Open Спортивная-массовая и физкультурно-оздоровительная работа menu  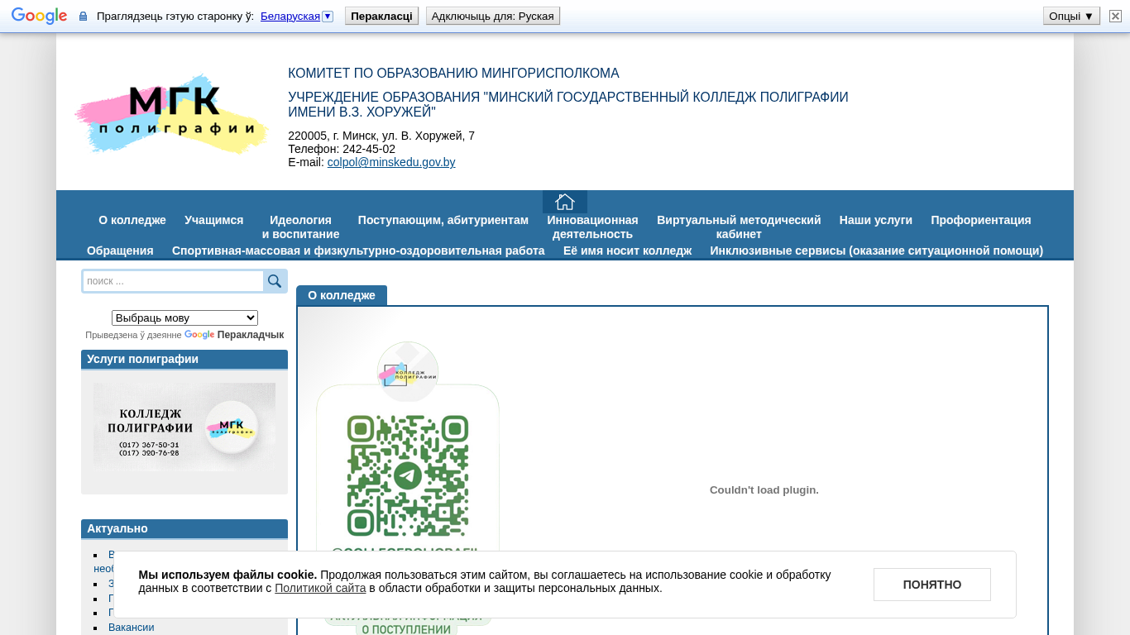click(x=358, y=251)
